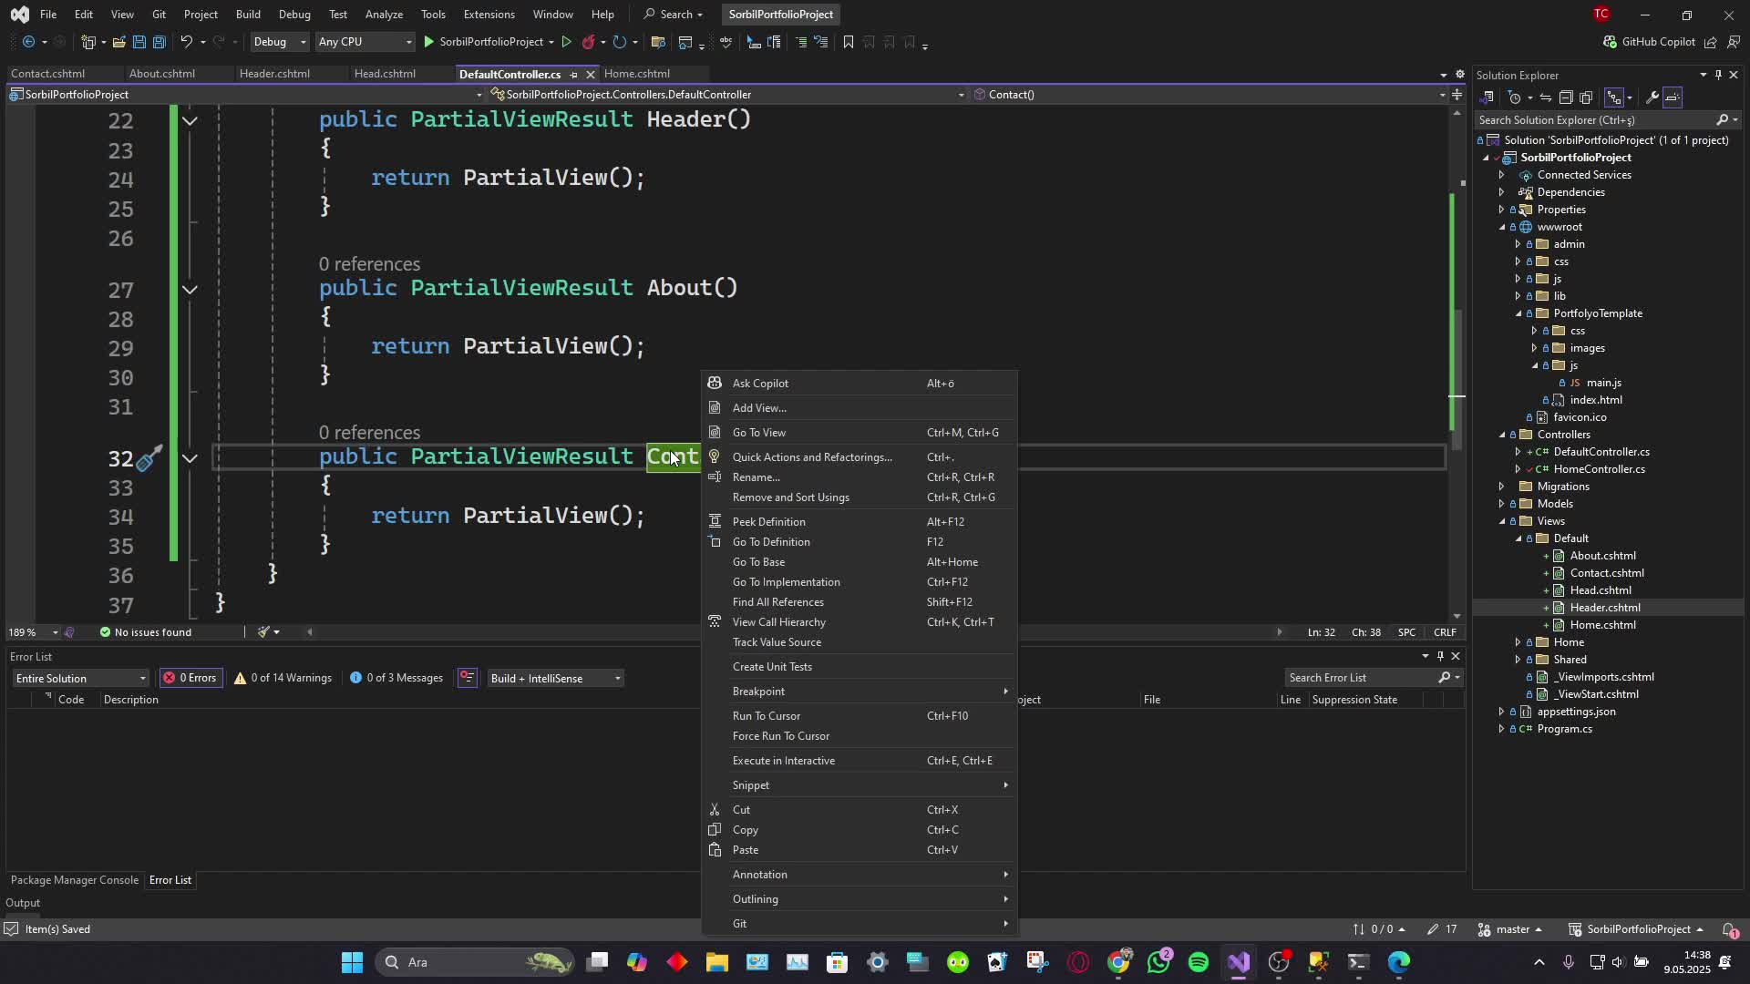The image size is (1750, 984).
Task: Switch to the Home.cshtml editor tab
Action: click(x=636, y=74)
